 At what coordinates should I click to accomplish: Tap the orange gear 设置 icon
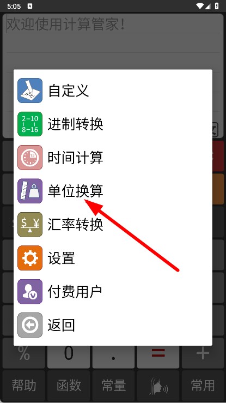(30, 258)
